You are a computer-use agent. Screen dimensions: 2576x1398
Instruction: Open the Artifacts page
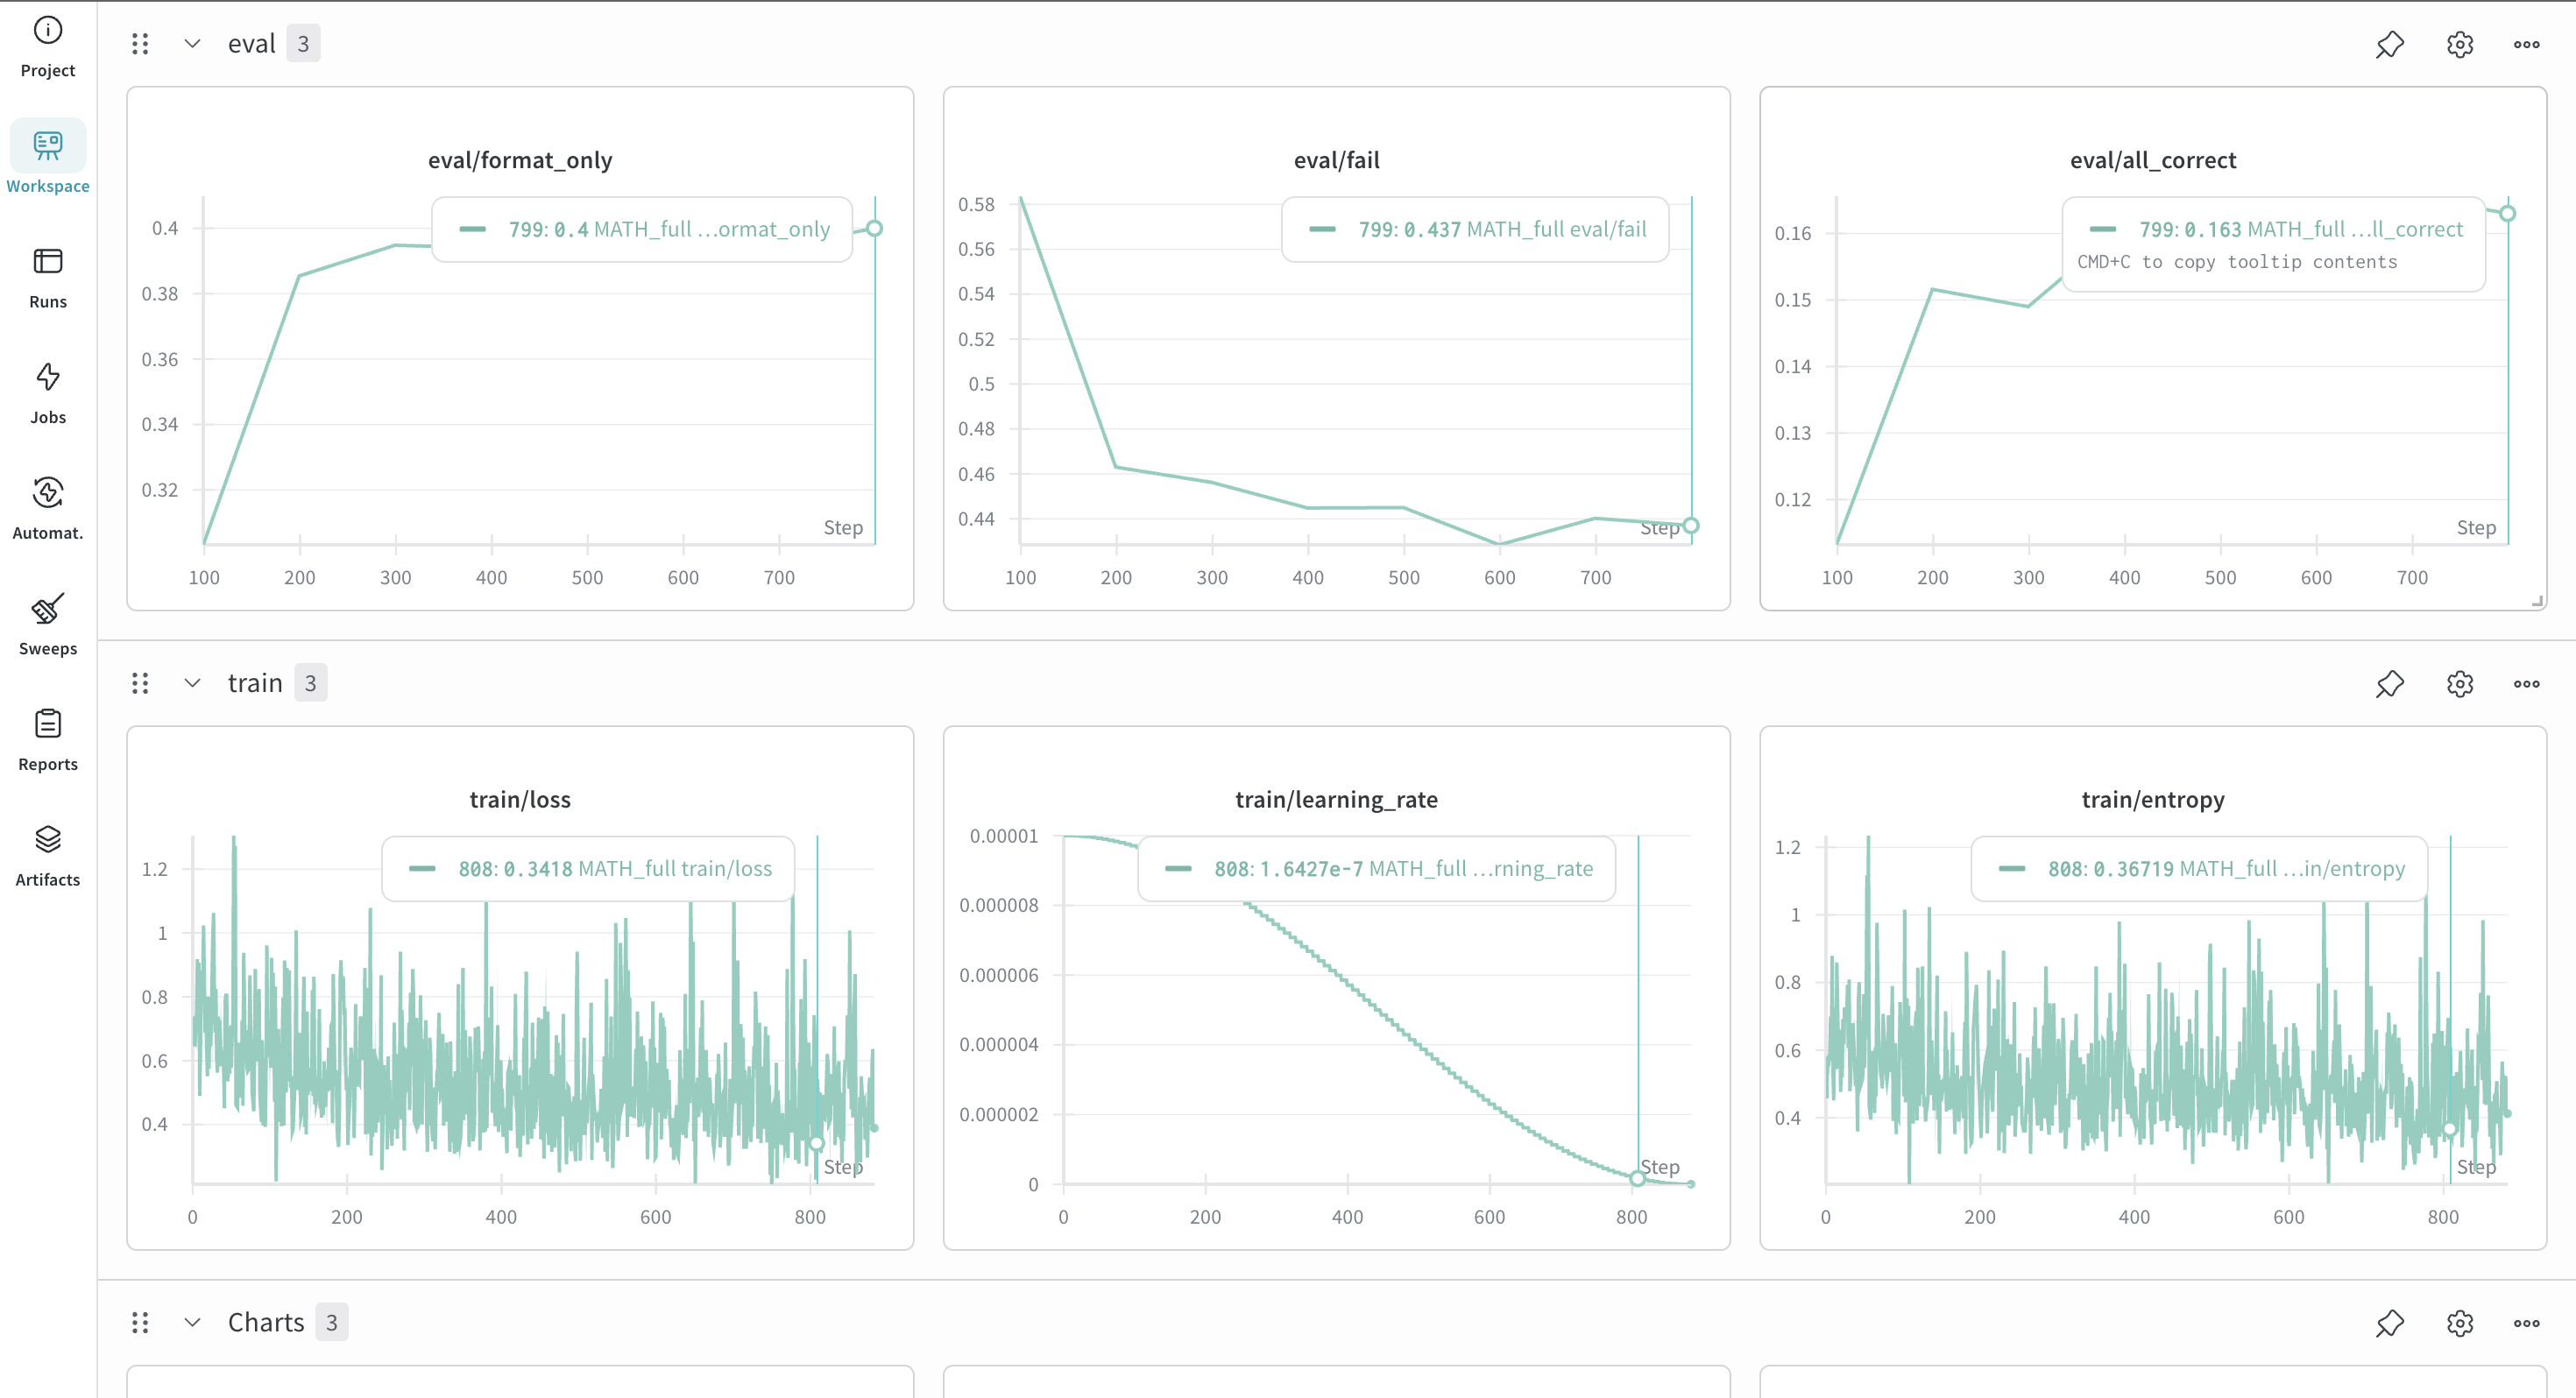(x=47, y=857)
